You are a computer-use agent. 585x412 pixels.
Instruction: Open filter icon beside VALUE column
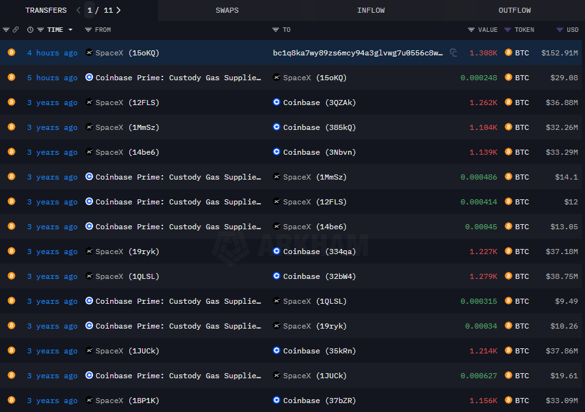click(x=471, y=29)
